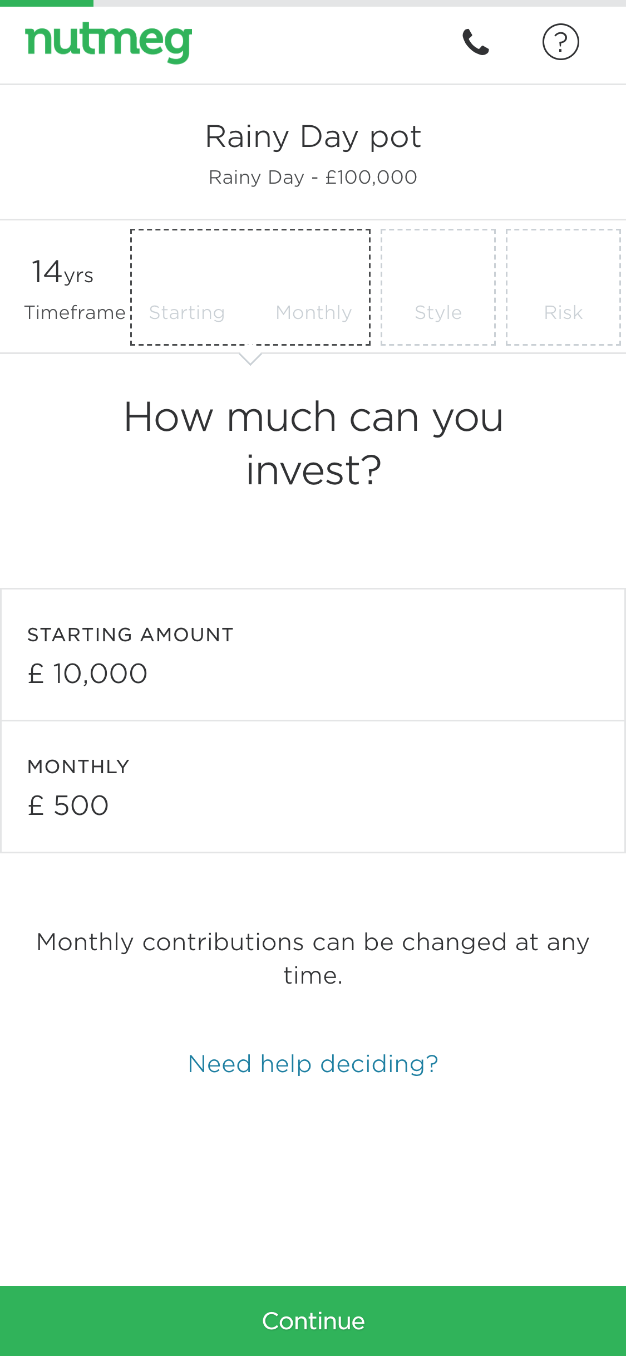This screenshot has height=1356, width=626.
Task: Click the 'Rainy Day pot' title
Action: [x=313, y=136]
